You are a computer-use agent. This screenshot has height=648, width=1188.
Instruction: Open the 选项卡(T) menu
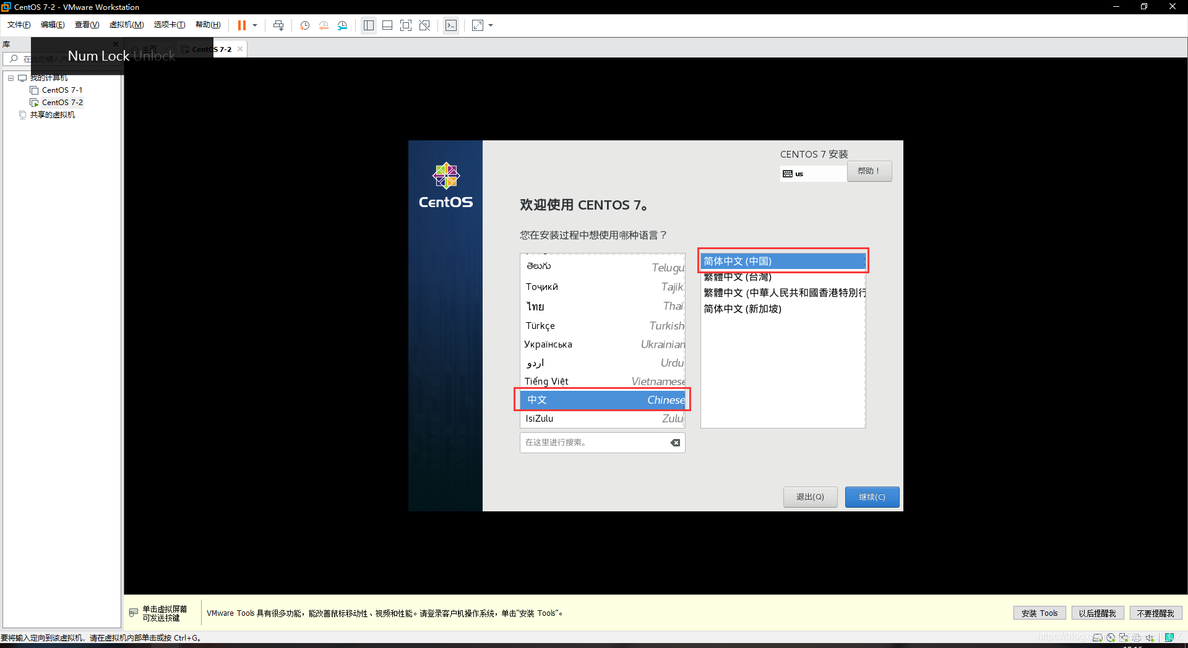coord(170,25)
